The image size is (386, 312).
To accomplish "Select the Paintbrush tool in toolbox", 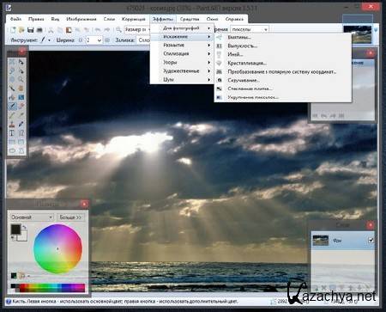I will coord(12,106).
